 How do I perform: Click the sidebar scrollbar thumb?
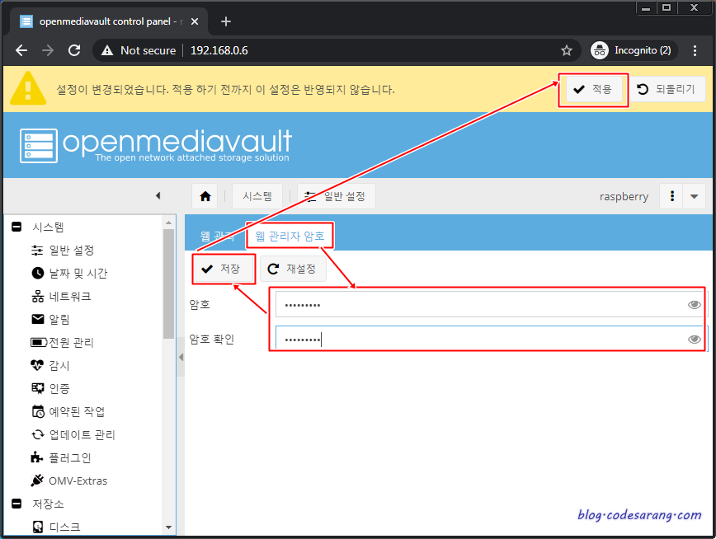click(168, 284)
